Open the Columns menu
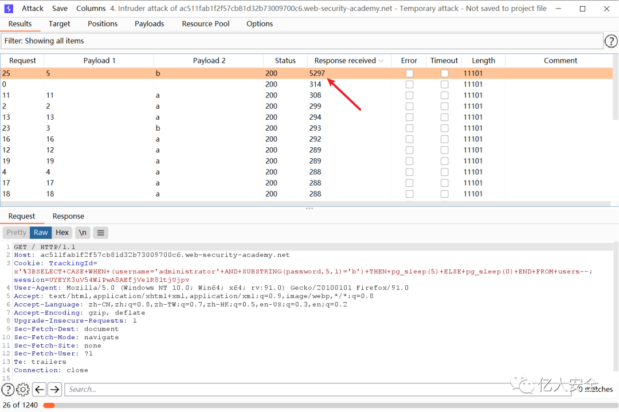Viewport: 619px width, 412px height. (91, 8)
